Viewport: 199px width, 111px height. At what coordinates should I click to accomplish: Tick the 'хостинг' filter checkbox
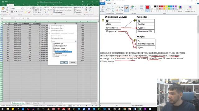click(54, 56)
